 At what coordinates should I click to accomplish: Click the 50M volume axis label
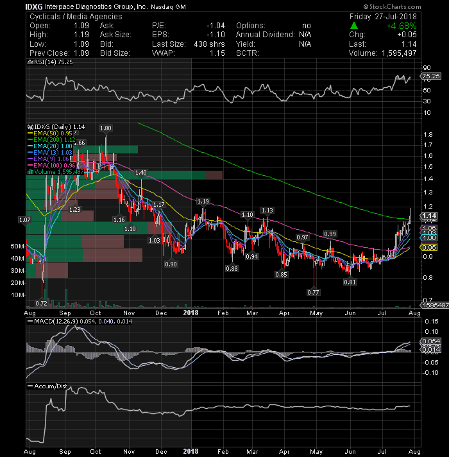point(17,246)
